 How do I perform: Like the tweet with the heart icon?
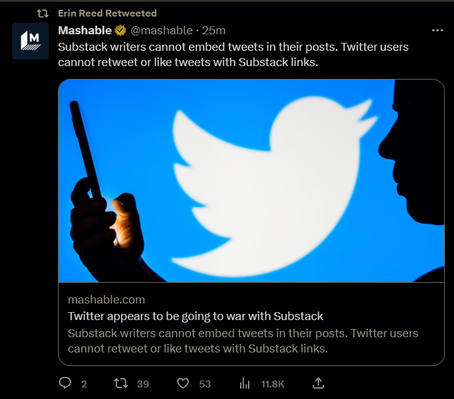(183, 384)
